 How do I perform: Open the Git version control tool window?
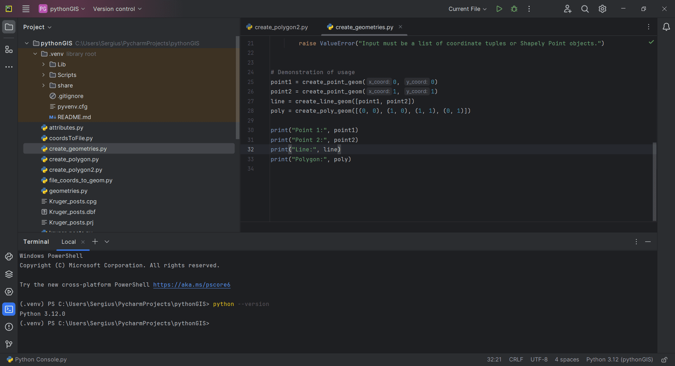[9, 344]
